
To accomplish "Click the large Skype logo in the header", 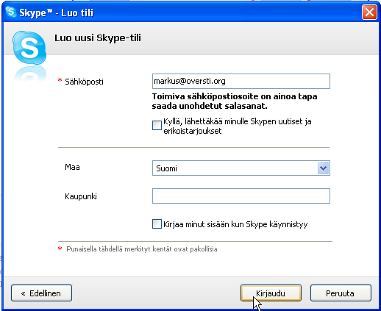I will point(29,48).
